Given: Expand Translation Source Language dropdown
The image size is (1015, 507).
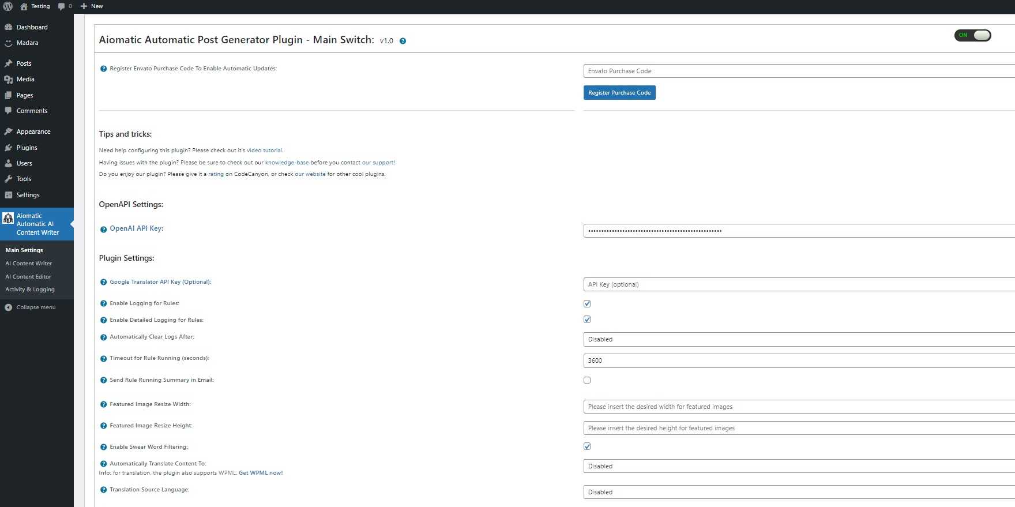Looking at the screenshot, I should point(799,492).
